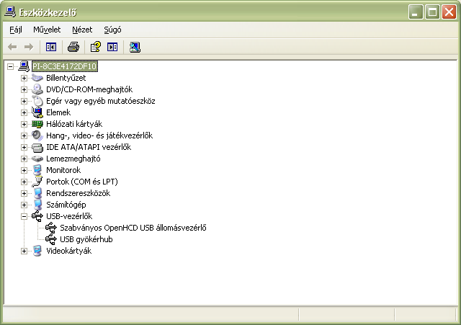Image resolution: width=461 pixels, height=325 pixels.
Task: Minimize the Eszközkezelő window
Action: click(416, 12)
